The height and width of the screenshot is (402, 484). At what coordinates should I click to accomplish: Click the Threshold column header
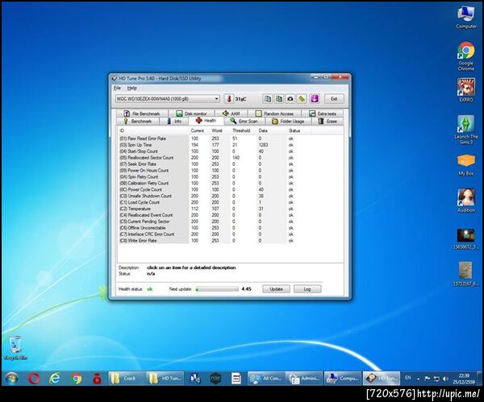coord(241,131)
